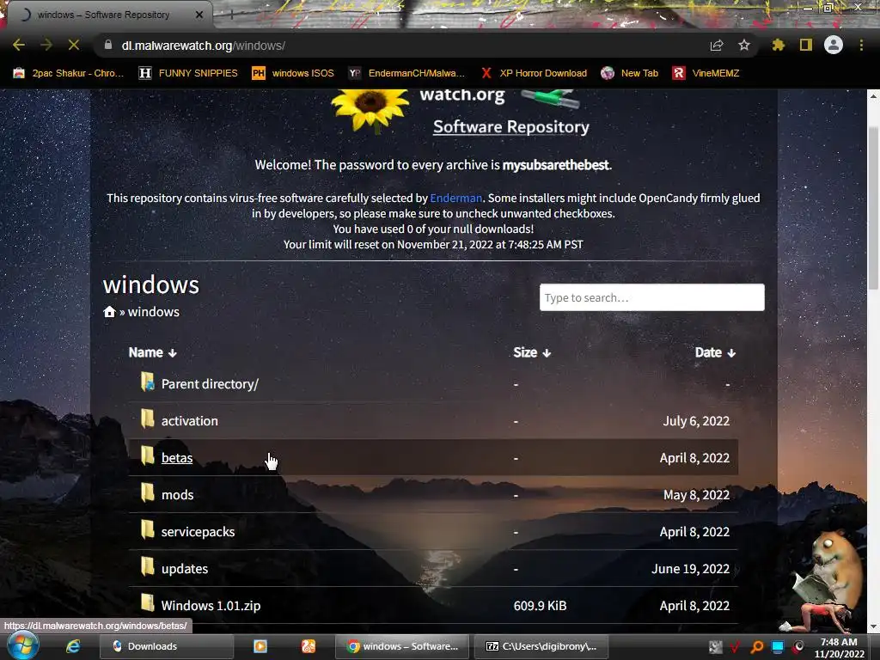Click the June 19, 2022 date

(x=690, y=569)
